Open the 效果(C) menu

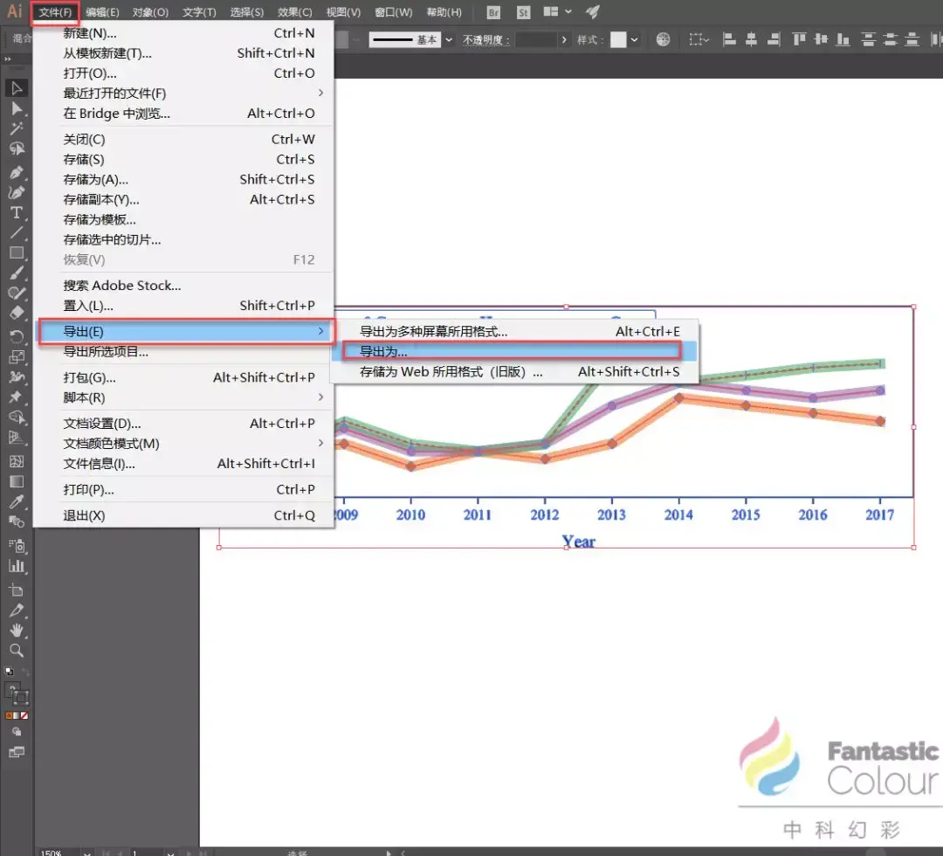point(295,12)
